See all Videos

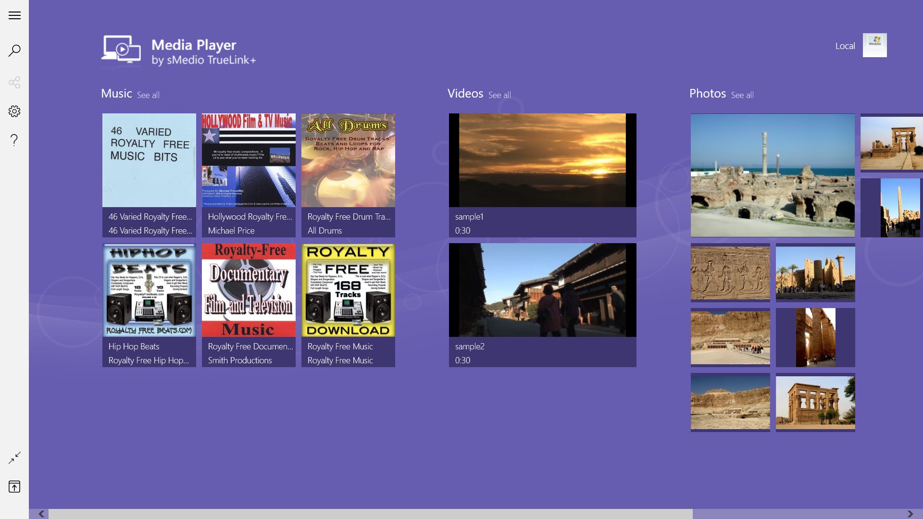[499, 95]
